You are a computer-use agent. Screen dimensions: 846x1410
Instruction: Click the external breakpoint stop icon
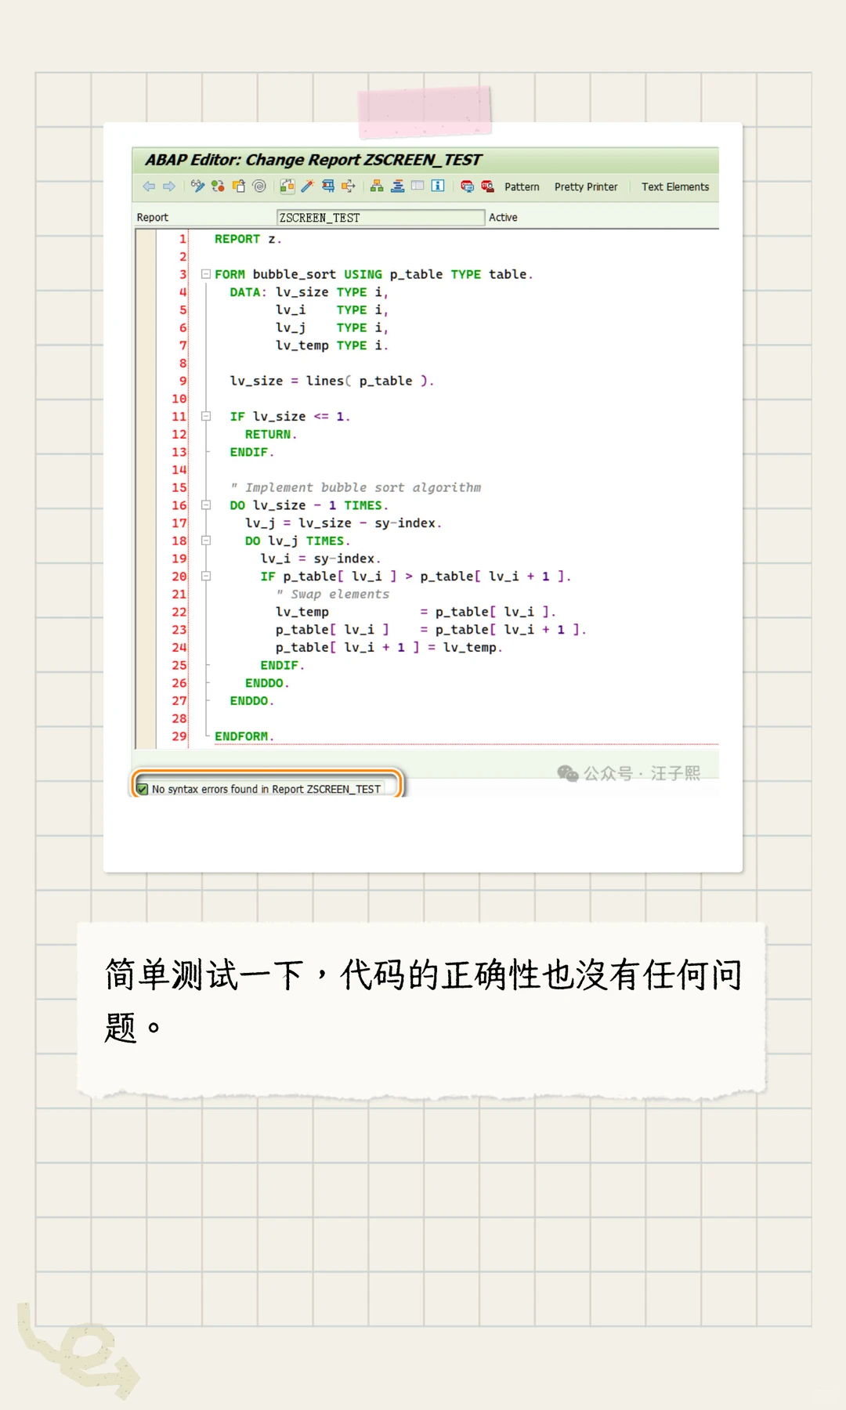point(487,186)
